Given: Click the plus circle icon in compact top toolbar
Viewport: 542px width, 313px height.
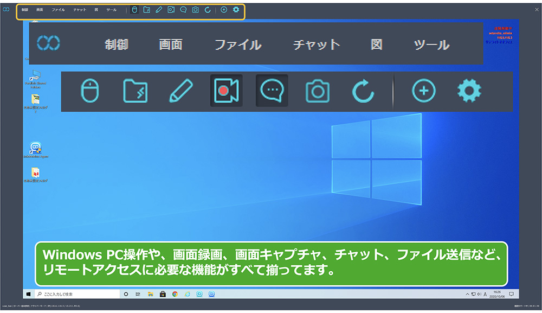Looking at the screenshot, I should [224, 10].
